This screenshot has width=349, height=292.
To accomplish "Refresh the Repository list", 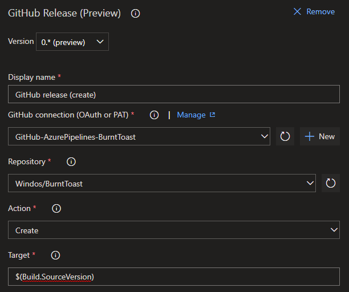I will pos(331,183).
